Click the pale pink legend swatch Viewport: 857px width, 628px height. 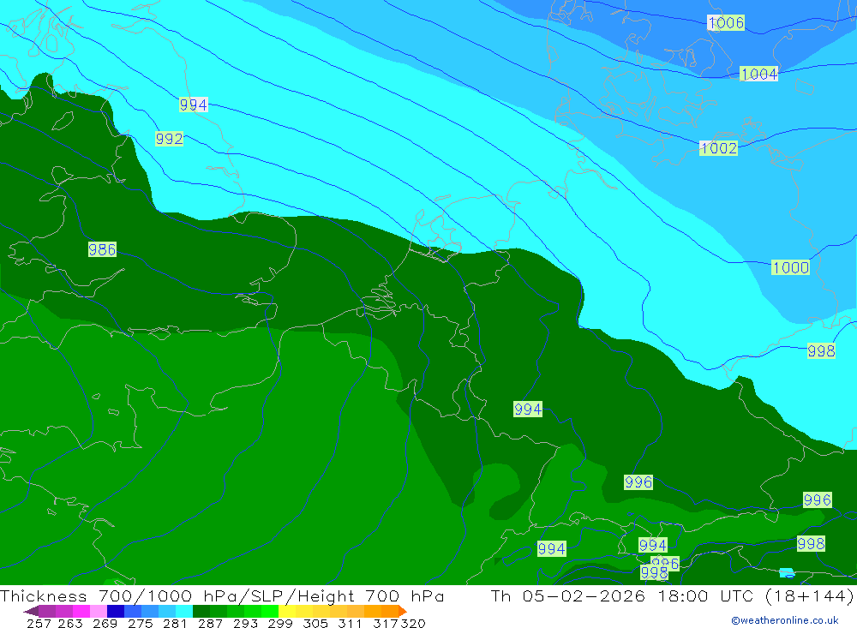(x=97, y=611)
